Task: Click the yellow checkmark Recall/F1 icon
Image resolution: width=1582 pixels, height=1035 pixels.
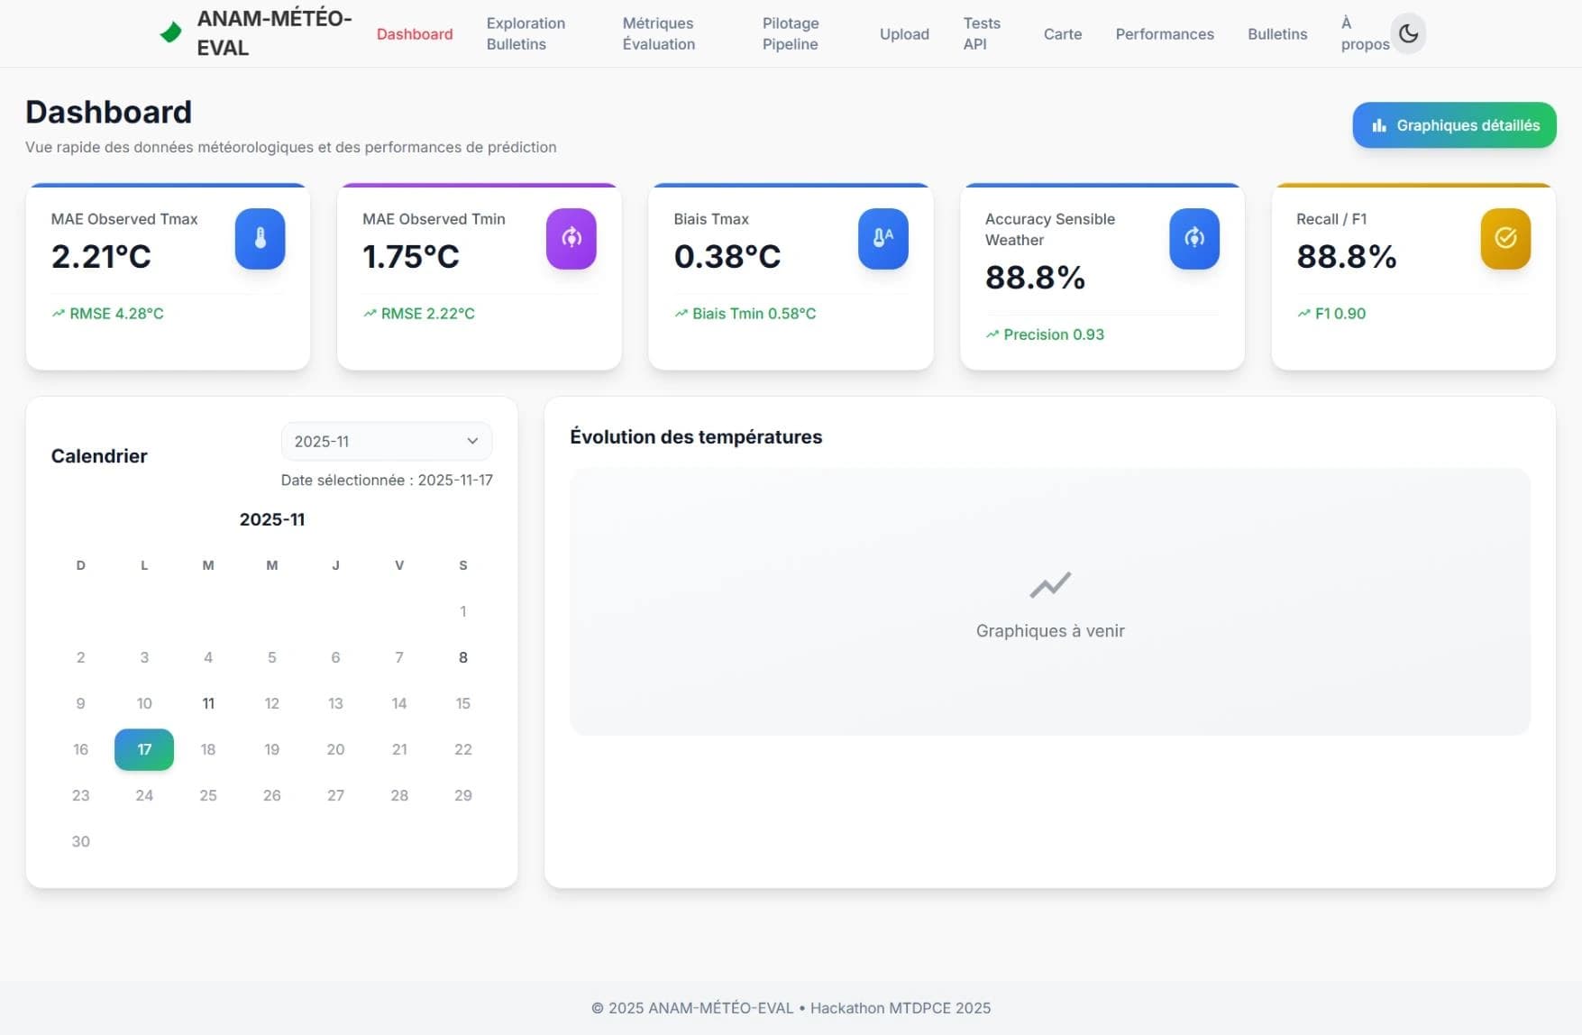Action: click(1504, 239)
